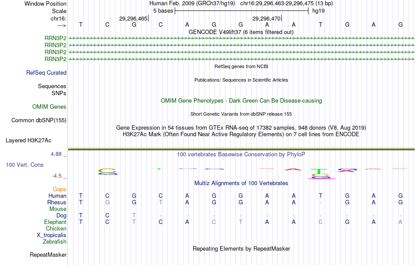Click the greyed-out T in Rhesus row

160,202
